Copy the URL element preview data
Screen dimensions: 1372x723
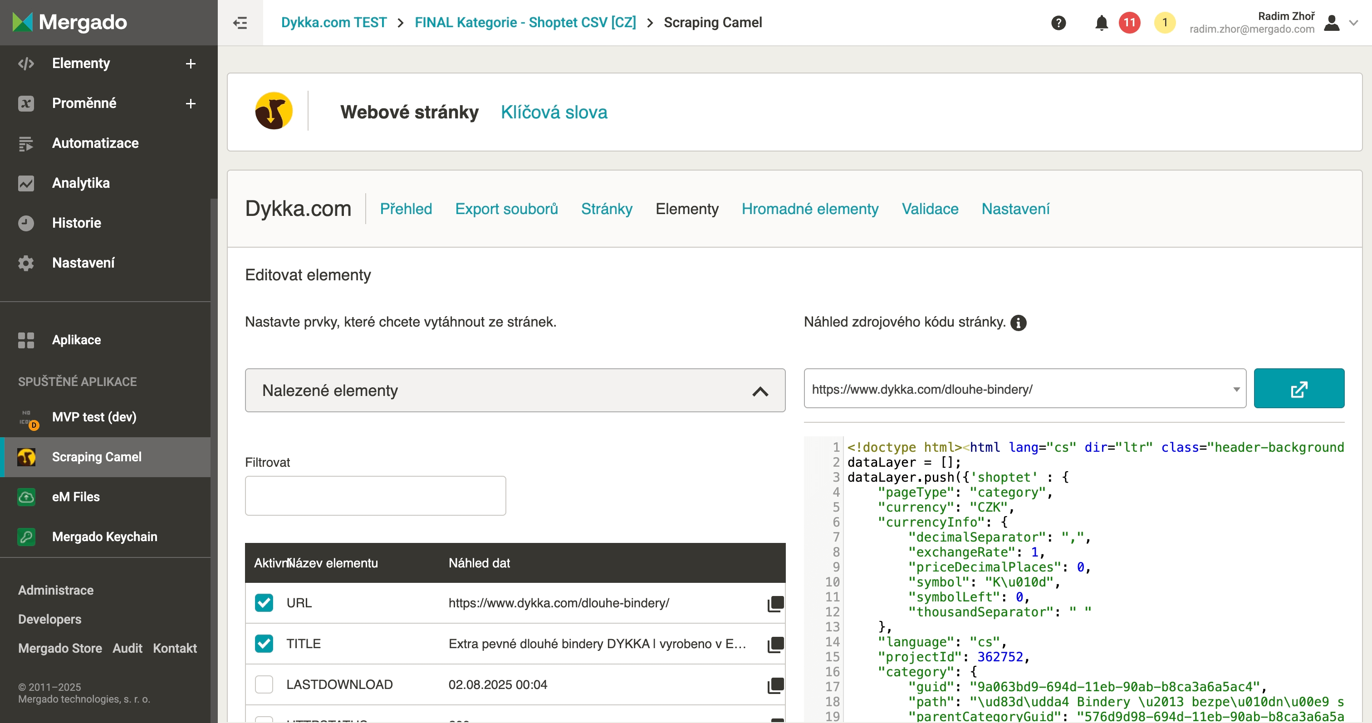(775, 603)
